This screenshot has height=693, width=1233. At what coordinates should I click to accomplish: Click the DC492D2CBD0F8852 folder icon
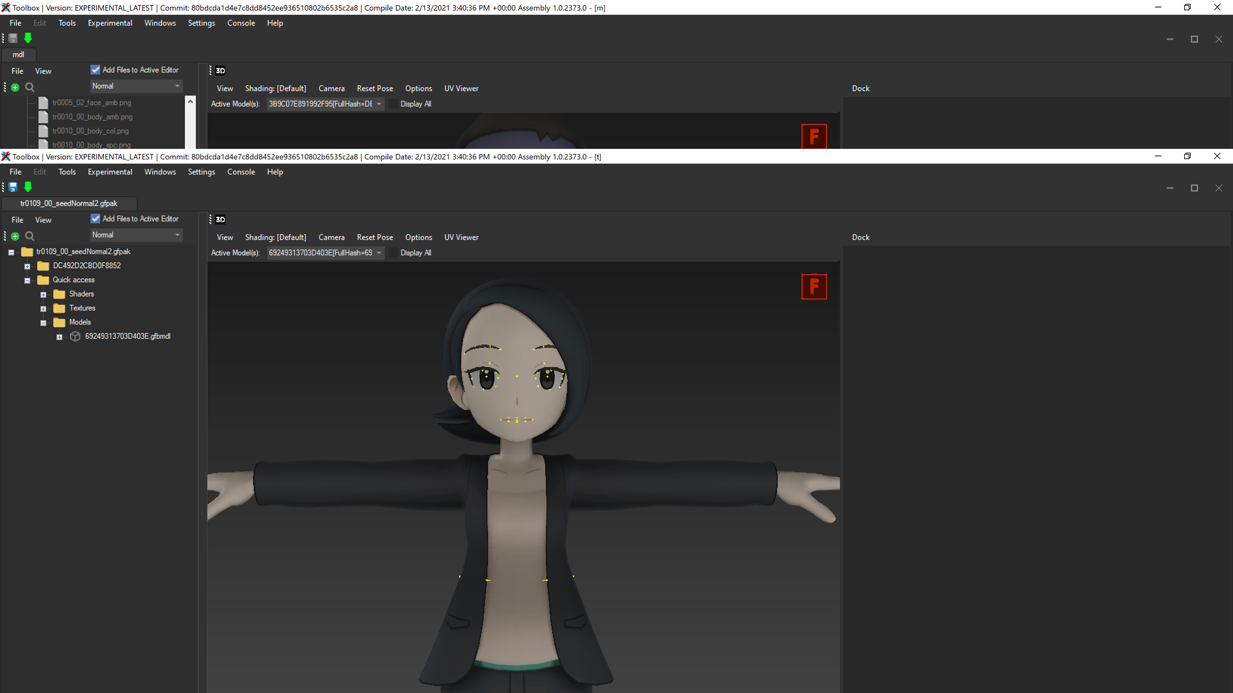tap(43, 266)
